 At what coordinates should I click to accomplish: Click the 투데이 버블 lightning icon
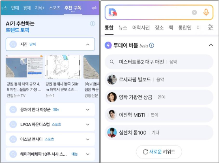tap(108, 45)
